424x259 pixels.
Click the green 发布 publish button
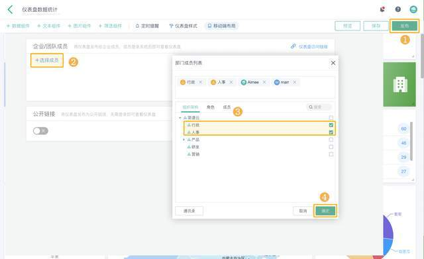click(405, 26)
